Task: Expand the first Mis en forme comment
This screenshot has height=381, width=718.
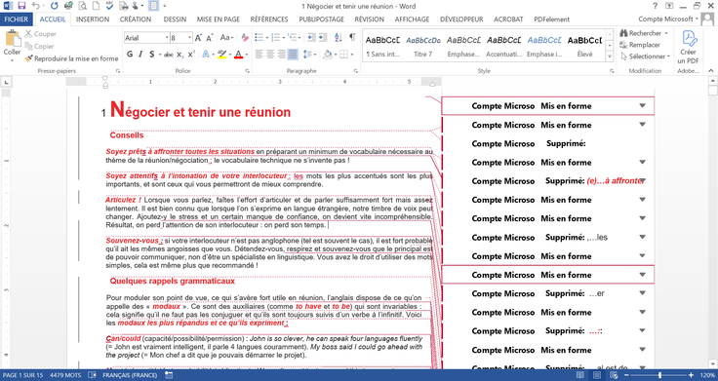Action: click(x=642, y=105)
